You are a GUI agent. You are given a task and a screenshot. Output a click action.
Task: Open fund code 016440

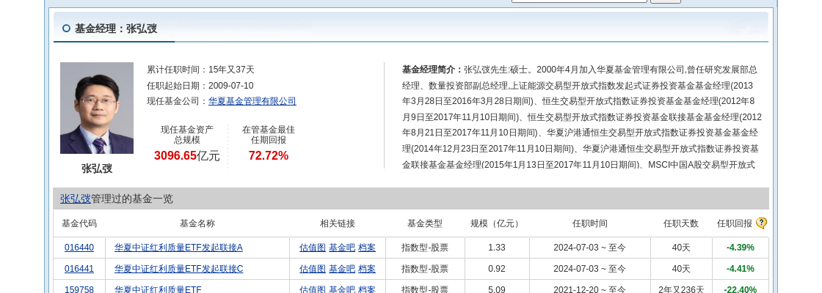79,248
